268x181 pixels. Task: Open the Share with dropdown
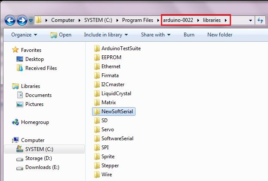coord(155,35)
